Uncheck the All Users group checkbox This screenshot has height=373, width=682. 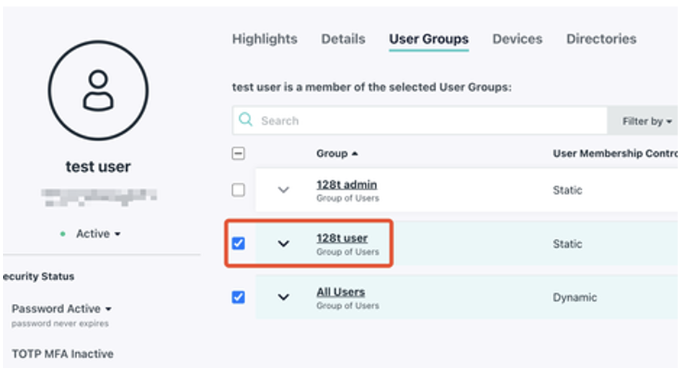click(x=239, y=297)
